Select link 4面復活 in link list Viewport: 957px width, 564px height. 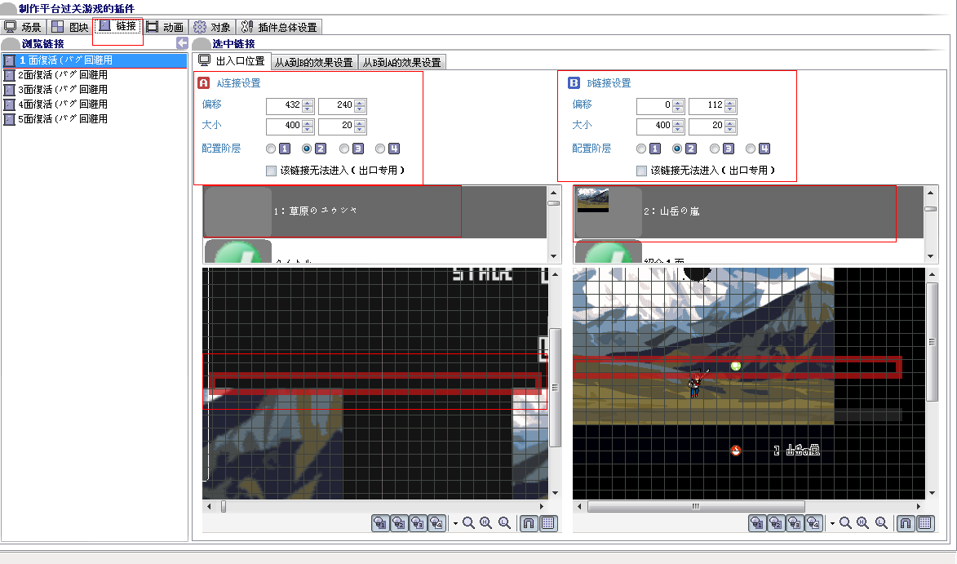[95, 104]
